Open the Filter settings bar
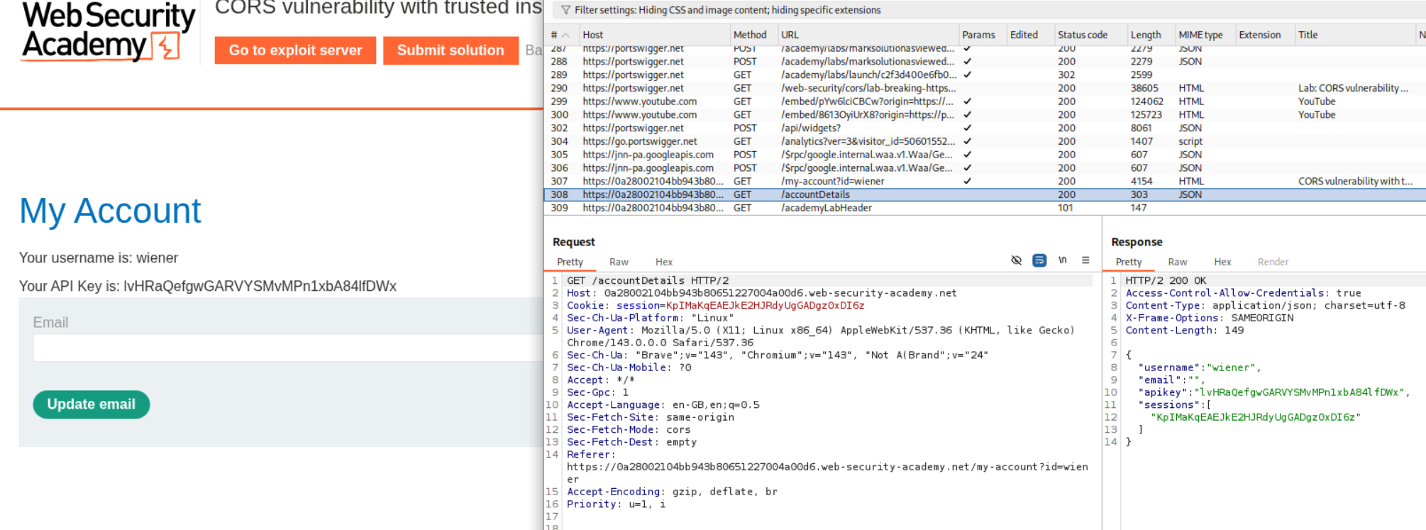1426x530 pixels. click(x=727, y=10)
